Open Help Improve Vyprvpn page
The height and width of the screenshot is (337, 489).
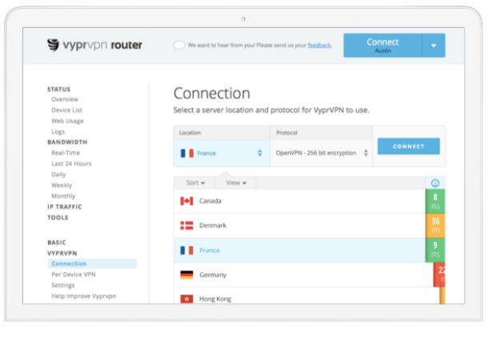click(83, 296)
